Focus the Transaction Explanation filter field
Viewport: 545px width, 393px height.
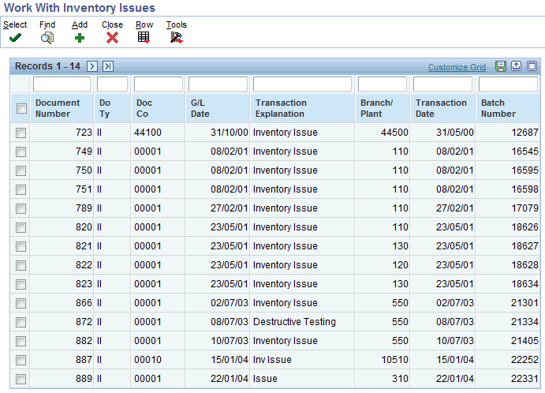[x=302, y=84]
